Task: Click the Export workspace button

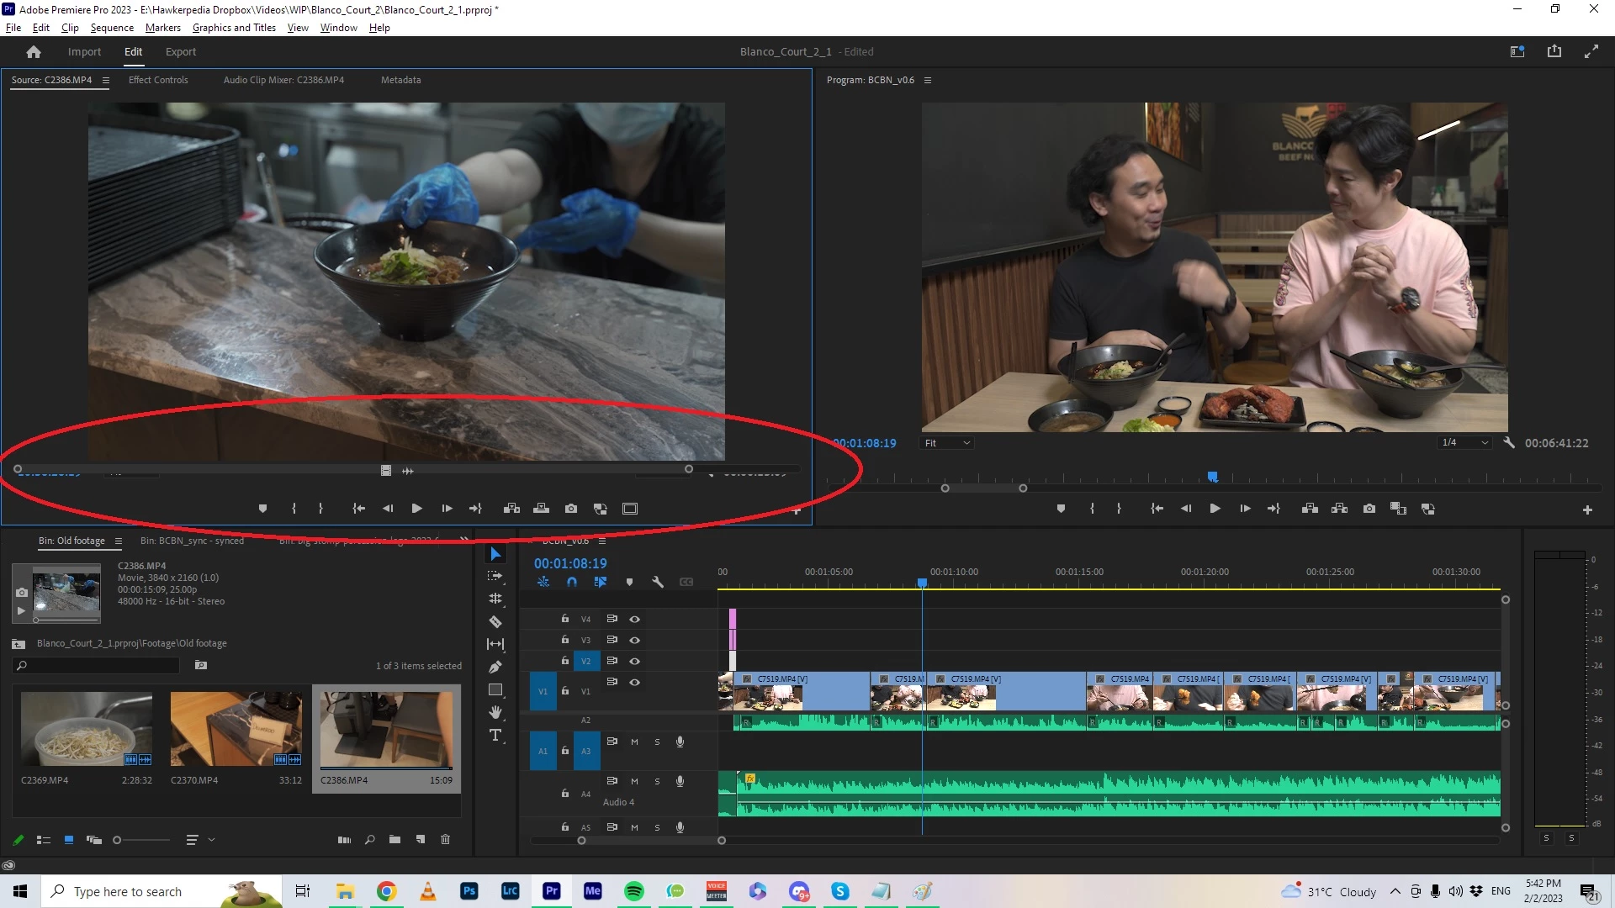Action: pos(180,52)
